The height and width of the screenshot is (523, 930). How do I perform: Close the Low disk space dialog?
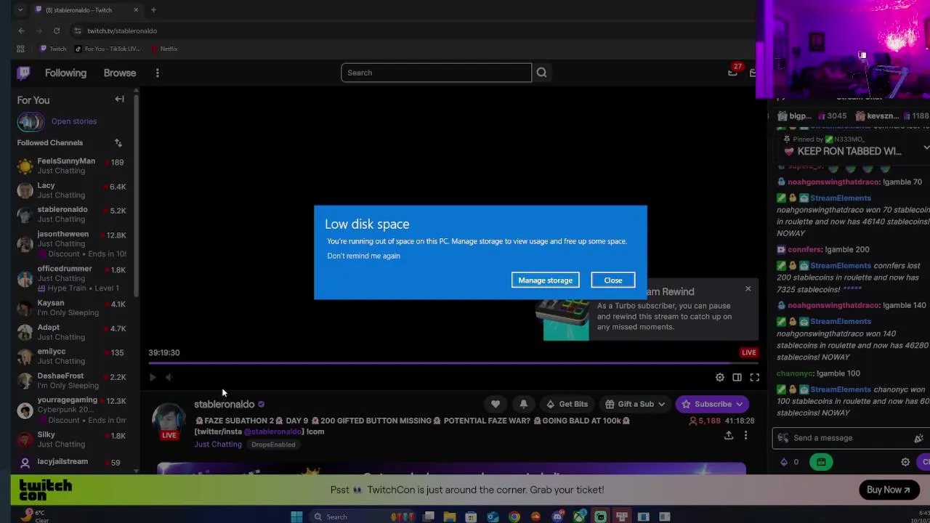pyautogui.click(x=613, y=280)
